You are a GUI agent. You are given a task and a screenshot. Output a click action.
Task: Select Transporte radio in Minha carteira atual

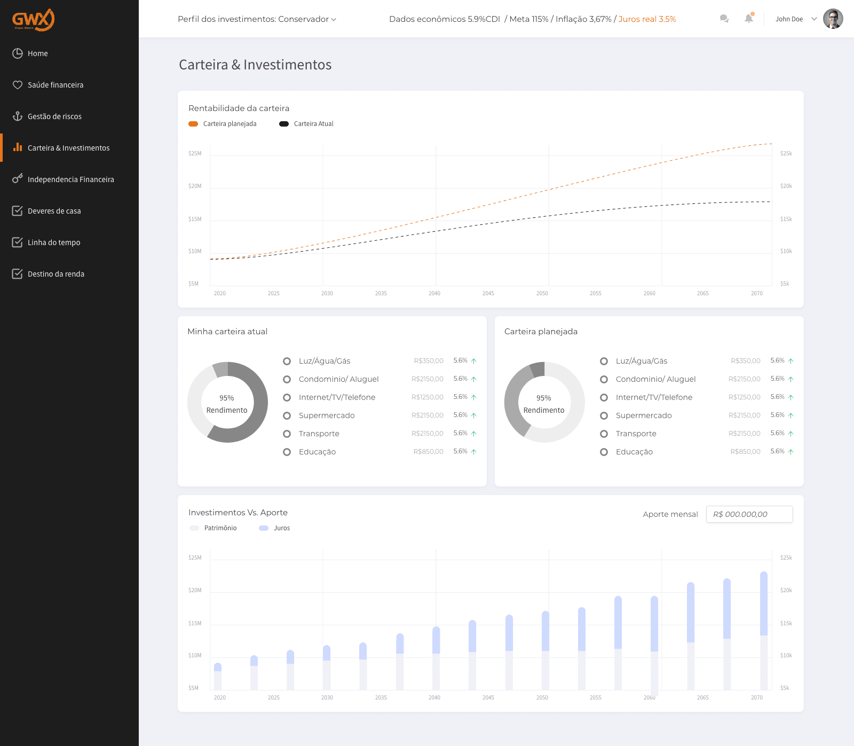(287, 434)
